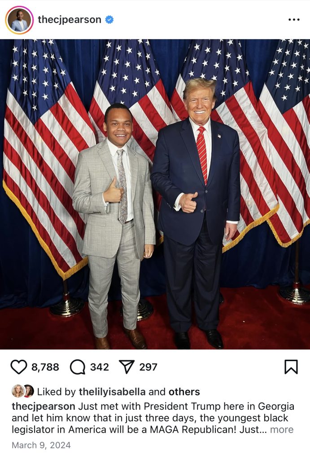View the 297 shares count
Image resolution: width=310 pixels, height=460 pixels.
coord(148,367)
